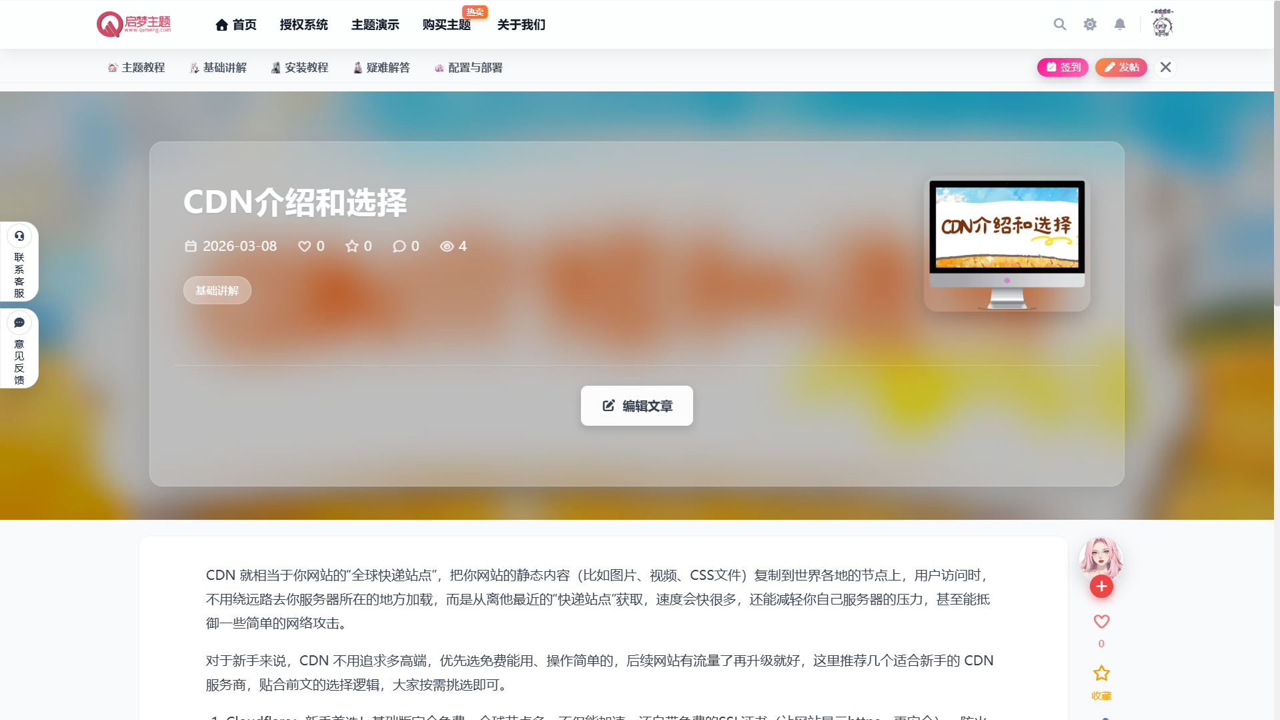The image size is (1280, 720).
Task: Open the settings gear icon in header
Action: click(1089, 25)
